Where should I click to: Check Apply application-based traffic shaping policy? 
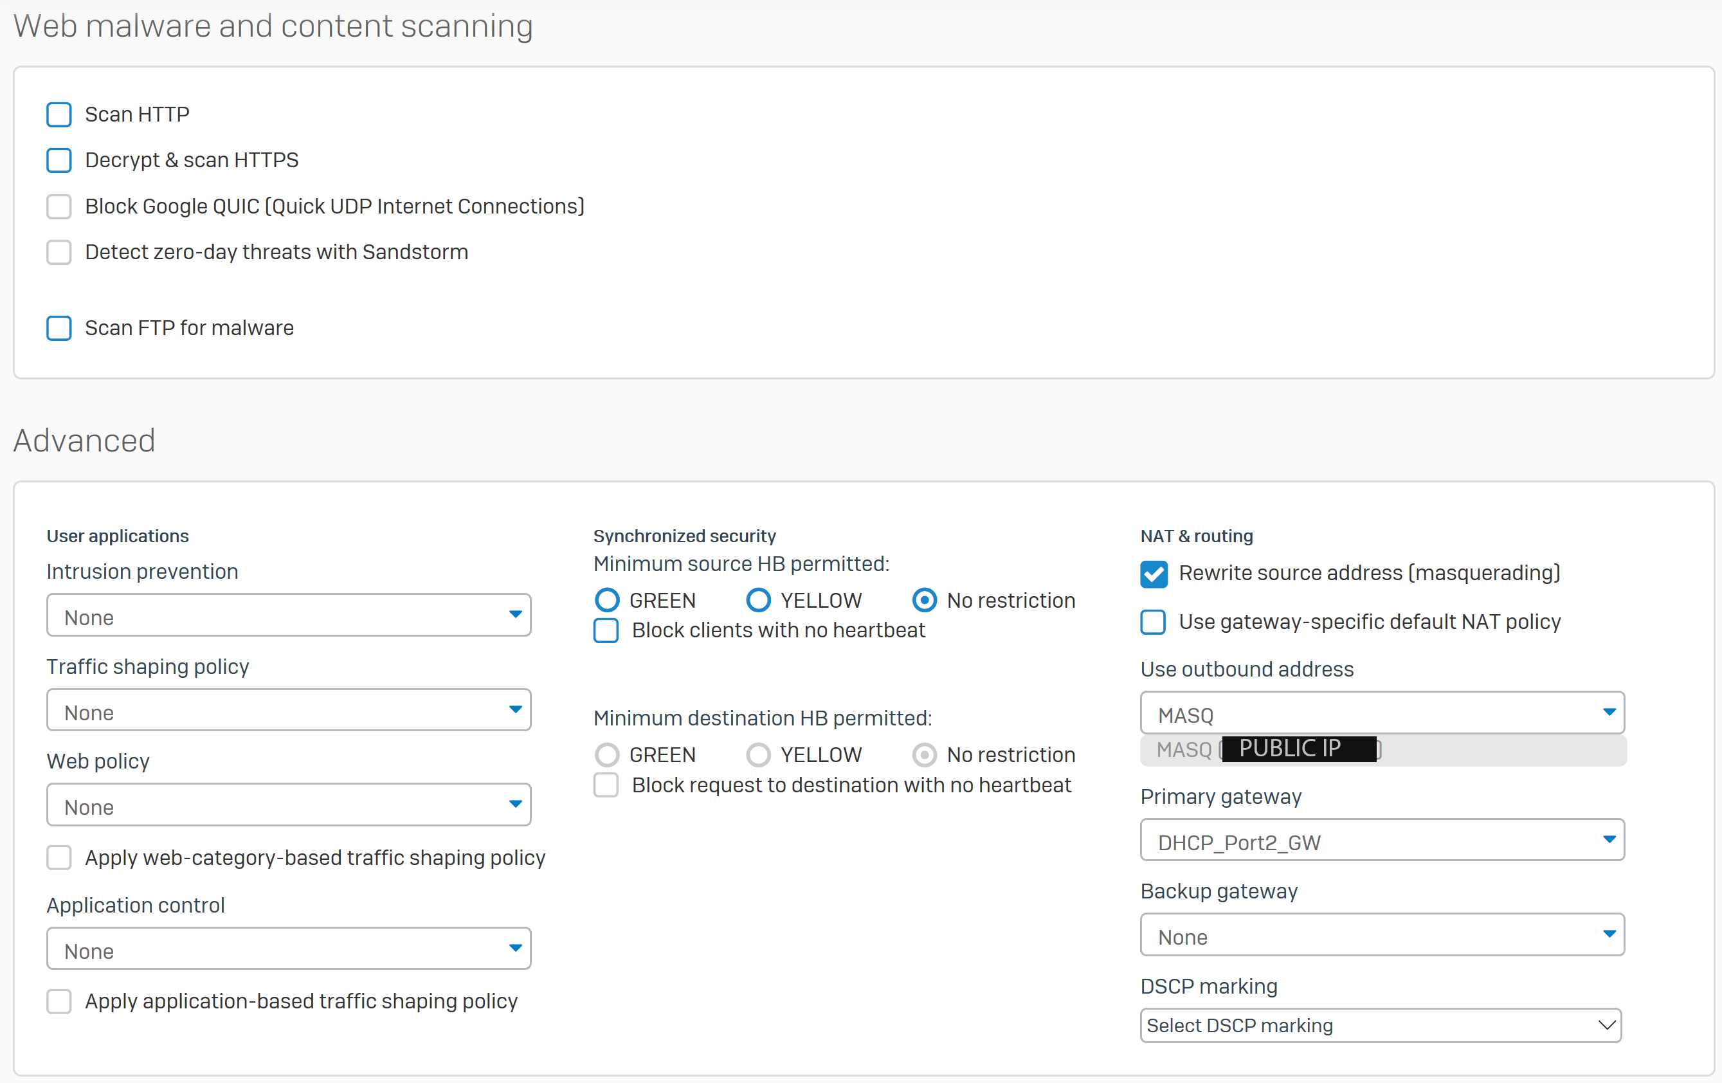click(x=59, y=1001)
